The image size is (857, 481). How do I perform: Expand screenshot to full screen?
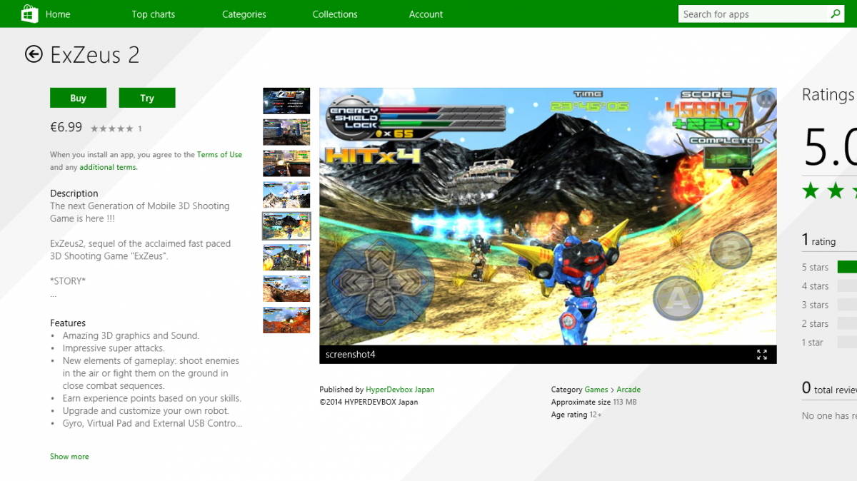[762, 355]
